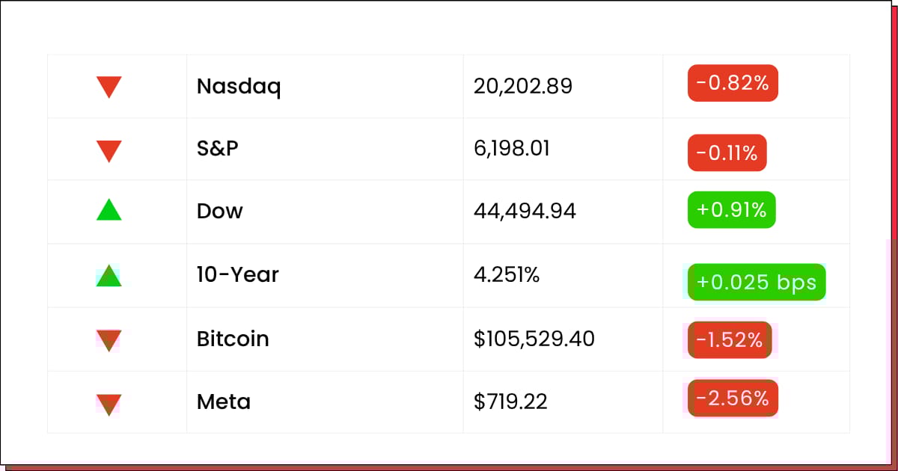Viewport: 898px width, 471px height.
Task: Click the red down arrow beside S&P
Action: 109,152
